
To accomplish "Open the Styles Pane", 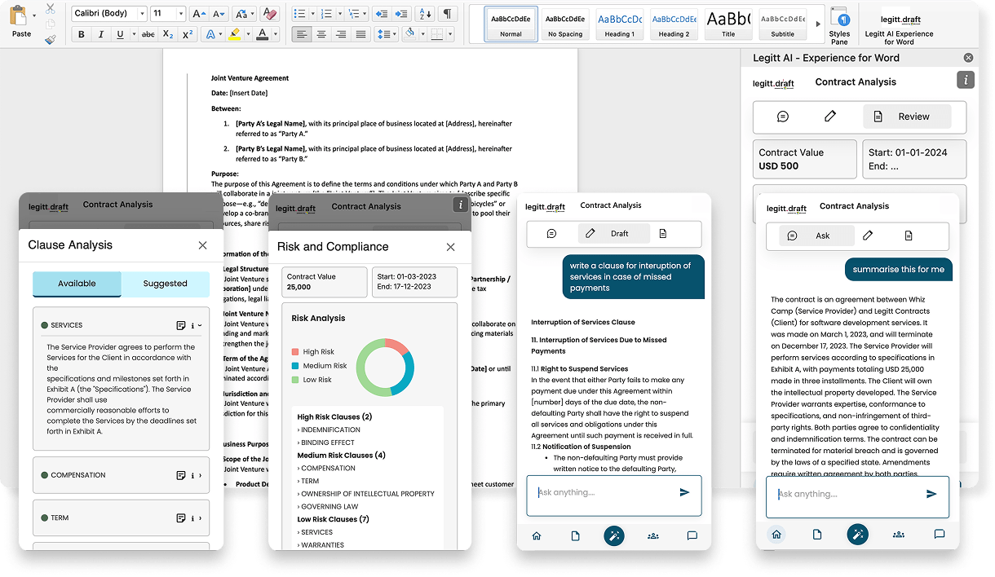I will click(839, 24).
